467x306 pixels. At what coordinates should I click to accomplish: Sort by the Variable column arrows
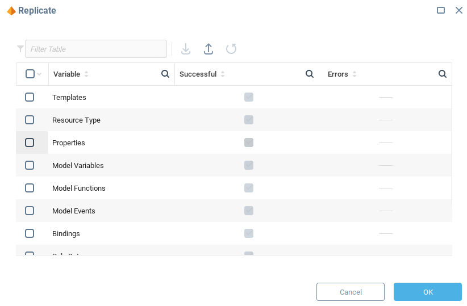(x=86, y=74)
